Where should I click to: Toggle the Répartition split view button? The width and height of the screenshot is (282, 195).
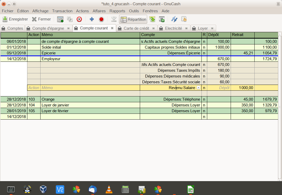point(133,19)
